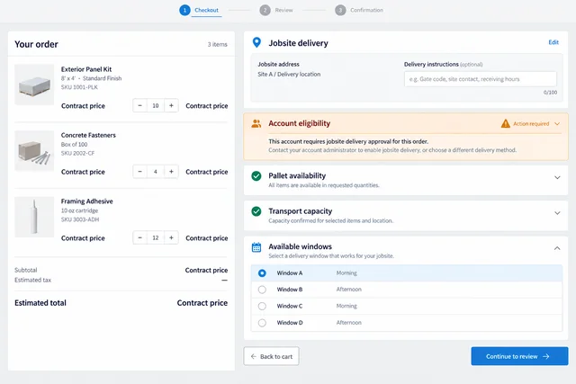Click the Action required status text
Screen dimensions: 576x384
(x=531, y=124)
